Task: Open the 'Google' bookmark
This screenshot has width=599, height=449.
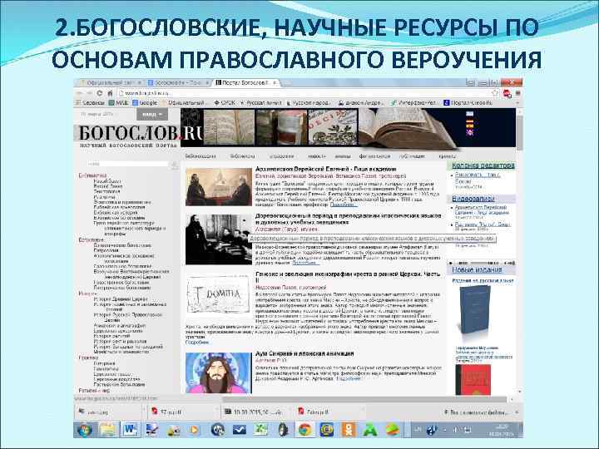Action: pyautogui.click(x=145, y=103)
